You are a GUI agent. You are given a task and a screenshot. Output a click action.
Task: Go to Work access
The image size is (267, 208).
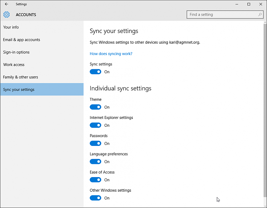[42, 65]
